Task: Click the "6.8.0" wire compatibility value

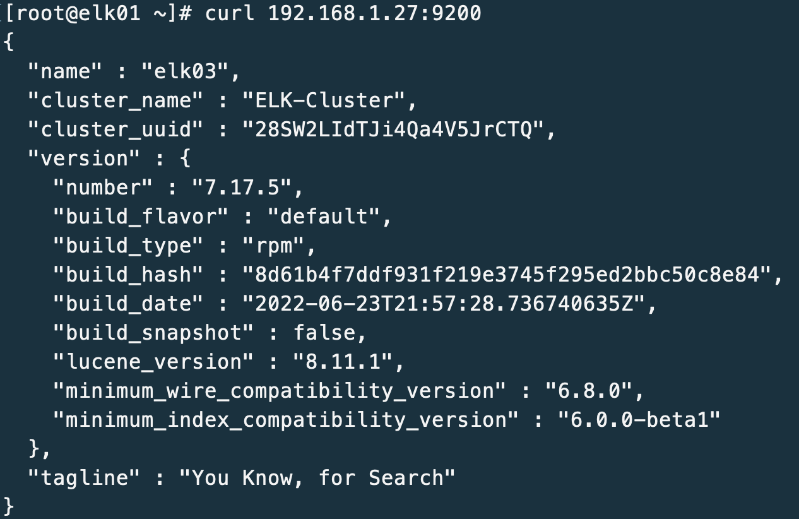Action: (589, 391)
